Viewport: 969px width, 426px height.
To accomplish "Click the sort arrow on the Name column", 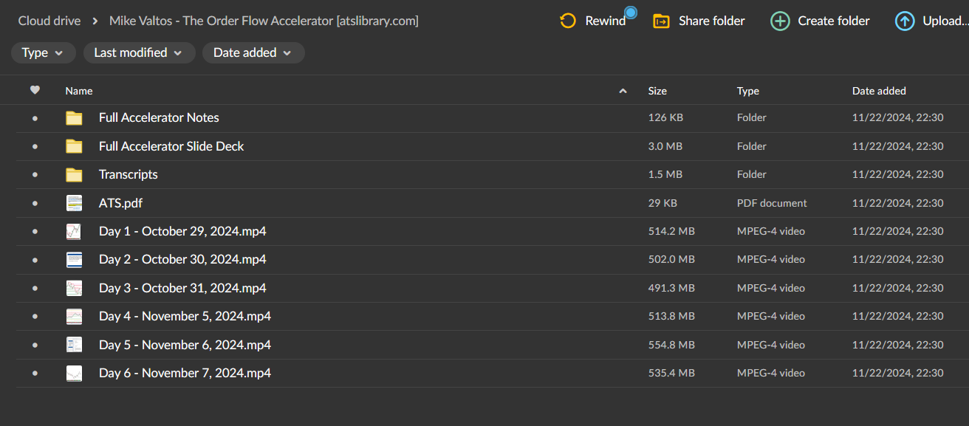I will (623, 90).
